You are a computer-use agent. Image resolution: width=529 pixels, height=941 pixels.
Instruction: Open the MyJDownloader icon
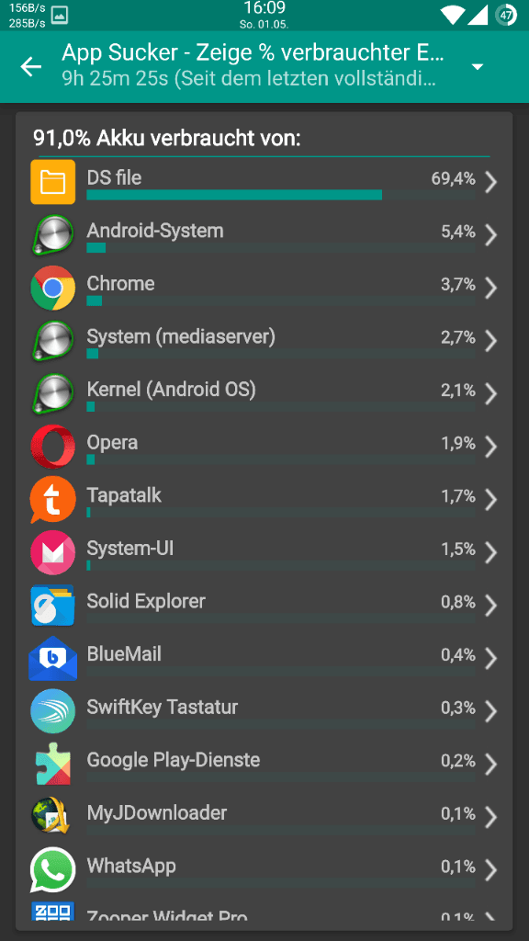point(52,816)
